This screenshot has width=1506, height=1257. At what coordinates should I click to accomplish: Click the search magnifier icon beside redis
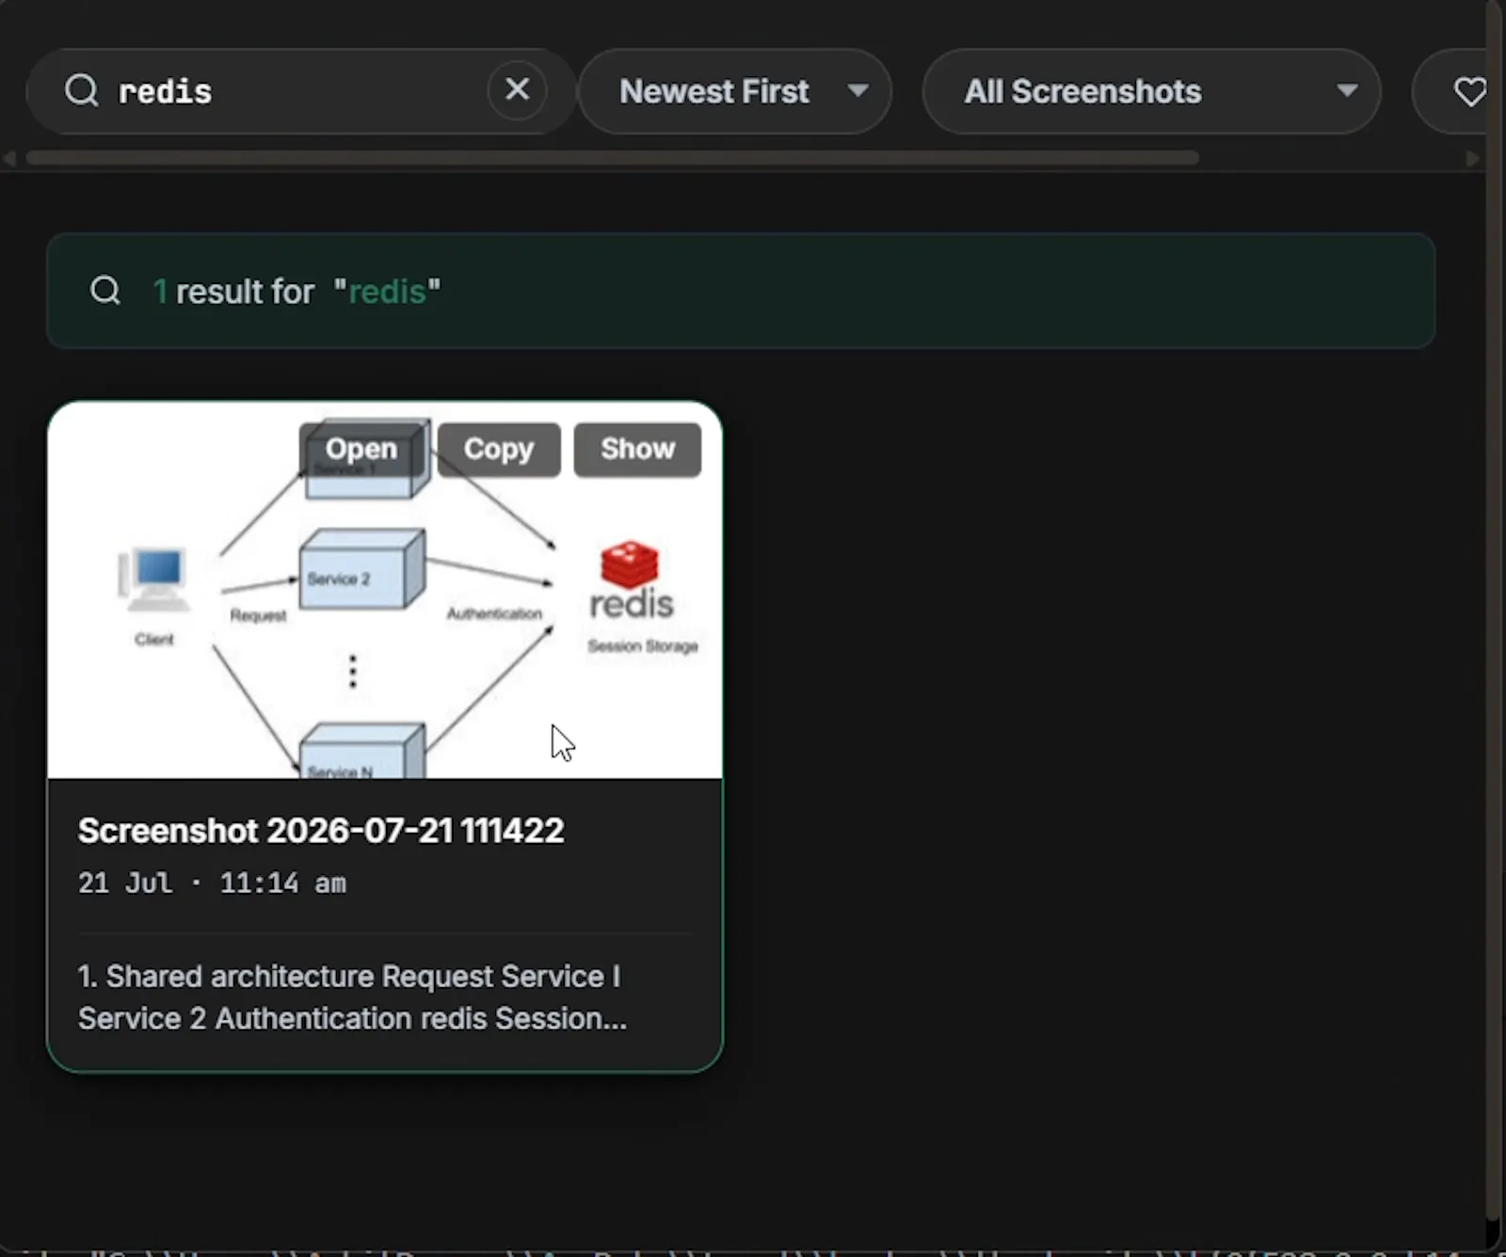pyautogui.click(x=82, y=91)
